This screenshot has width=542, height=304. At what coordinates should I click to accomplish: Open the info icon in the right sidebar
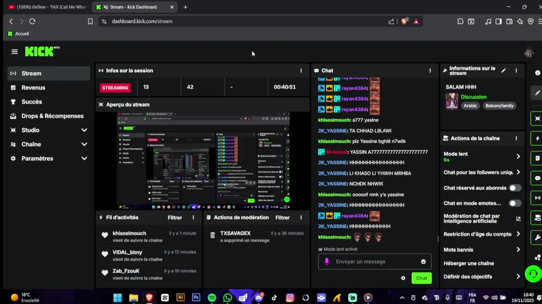point(538,73)
